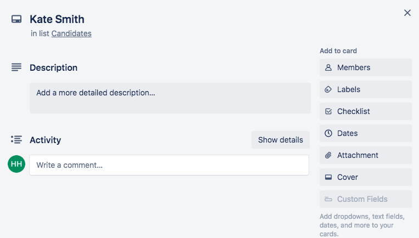419x238 pixels.
Task: Add a Checklist to the card
Action: (366, 111)
